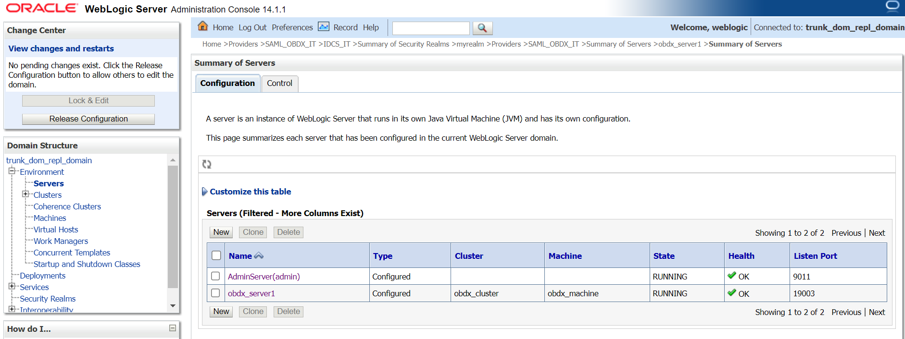Viewport: 905px width, 339px height.
Task: Click the magnifier search button
Action: pyautogui.click(x=482, y=28)
